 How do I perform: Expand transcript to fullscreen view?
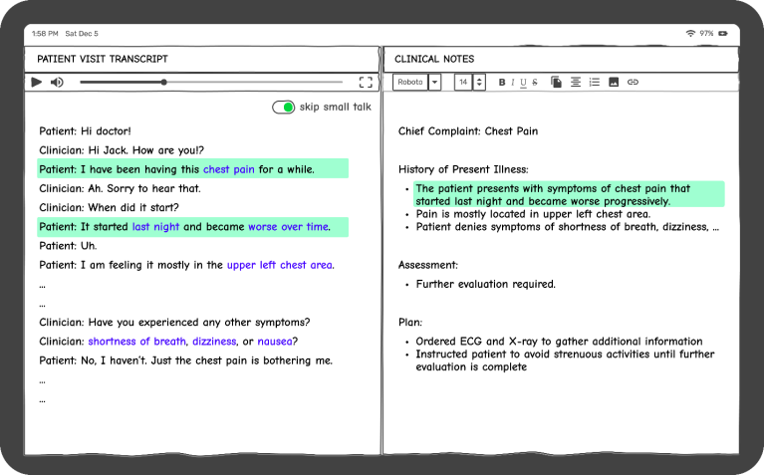(366, 83)
